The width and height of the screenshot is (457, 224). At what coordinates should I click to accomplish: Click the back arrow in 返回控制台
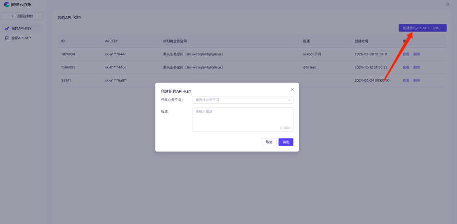pyautogui.click(x=12, y=16)
